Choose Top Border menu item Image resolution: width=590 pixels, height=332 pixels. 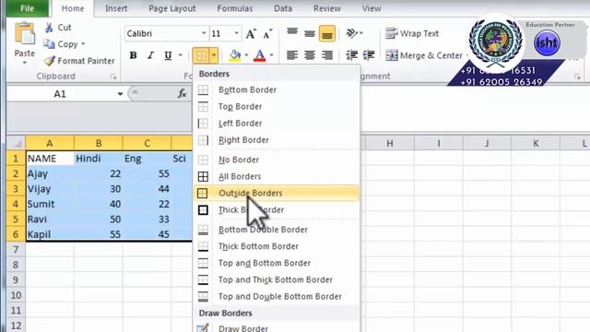277,107
